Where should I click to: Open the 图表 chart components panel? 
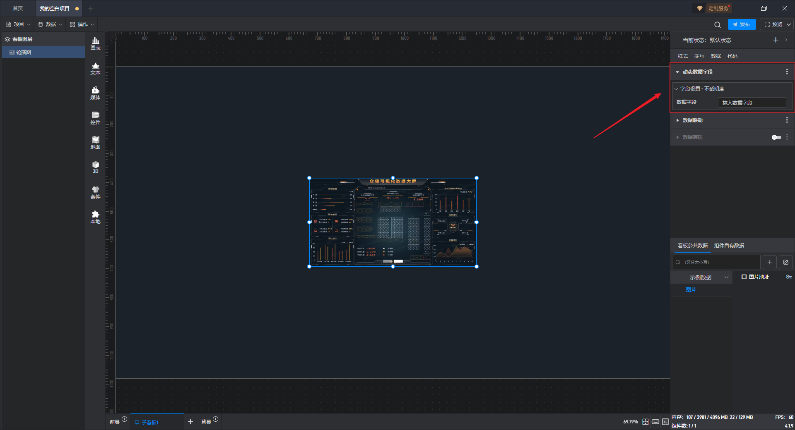(x=95, y=43)
